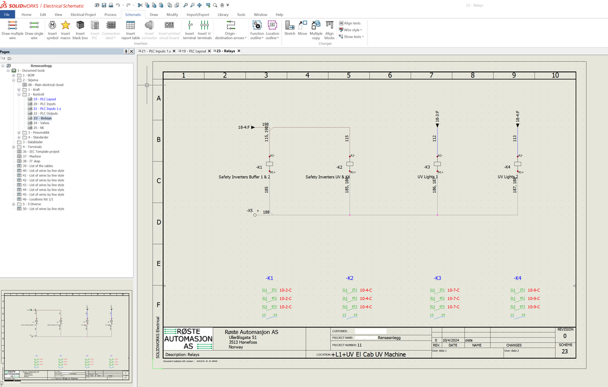Click the Align texts button
Viewport: 608px width, 387px height.
tap(350, 23)
